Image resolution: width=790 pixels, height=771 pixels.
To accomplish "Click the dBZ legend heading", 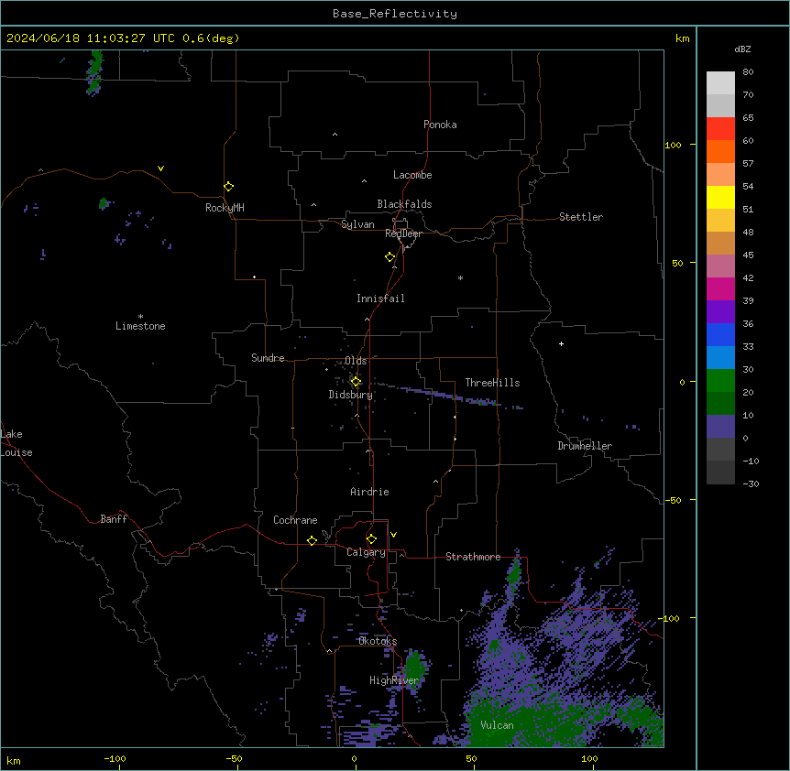I will point(742,49).
